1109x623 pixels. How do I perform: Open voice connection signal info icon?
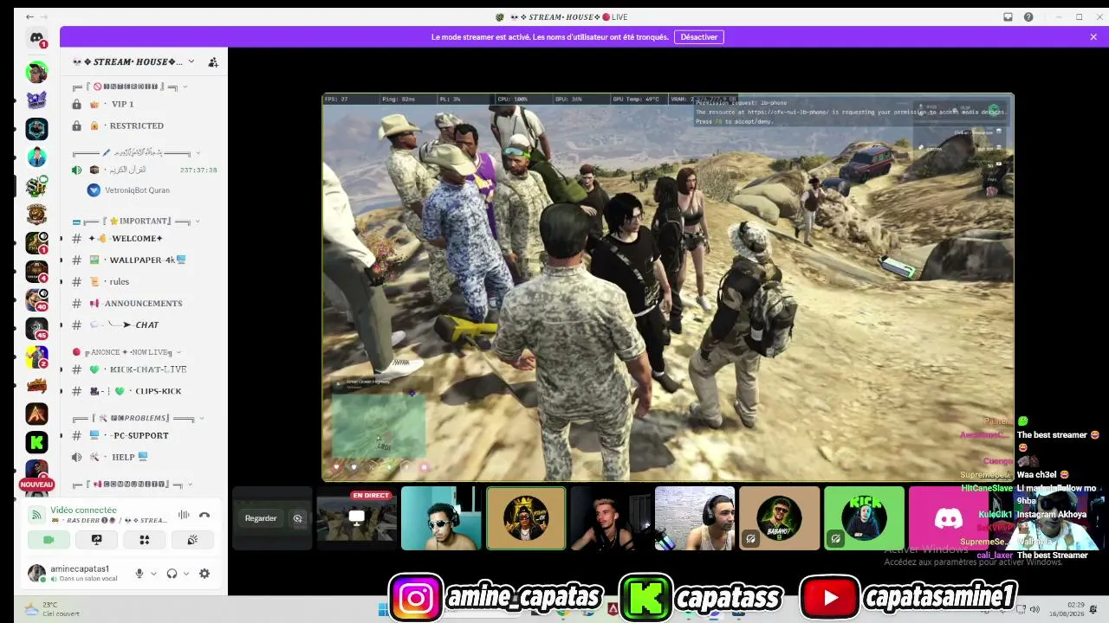click(x=36, y=515)
